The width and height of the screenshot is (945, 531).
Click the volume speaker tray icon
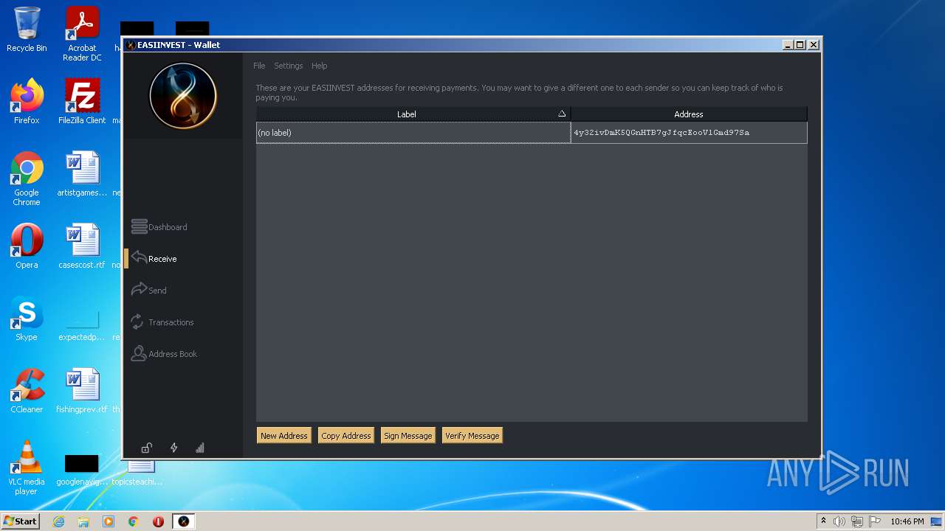click(x=839, y=521)
